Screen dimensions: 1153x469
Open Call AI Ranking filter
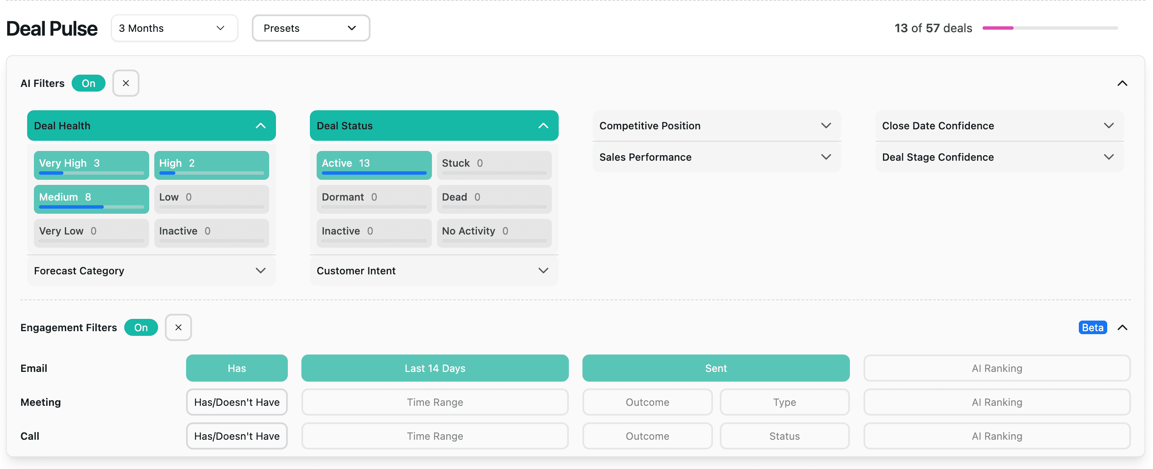tap(997, 436)
